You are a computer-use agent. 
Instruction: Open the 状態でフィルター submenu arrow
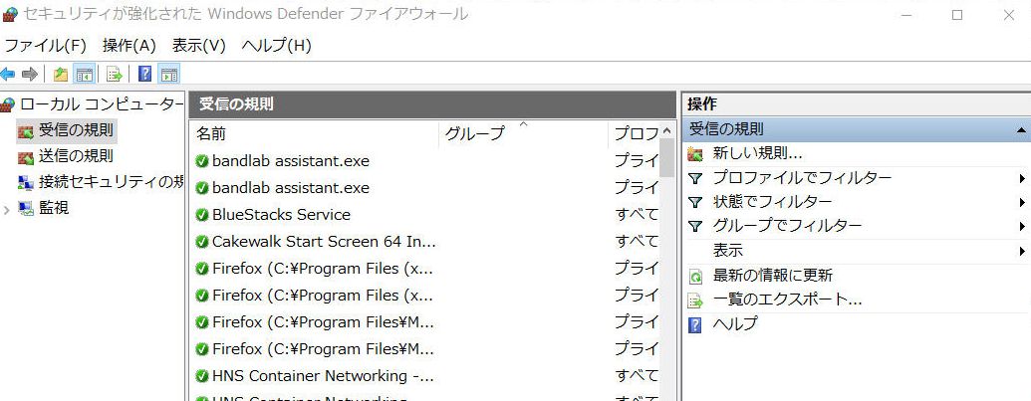(1022, 203)
